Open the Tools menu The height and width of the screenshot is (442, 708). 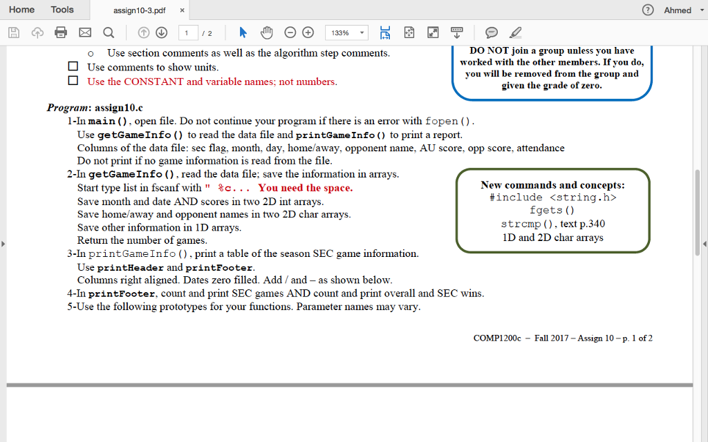tap(62, 10)
